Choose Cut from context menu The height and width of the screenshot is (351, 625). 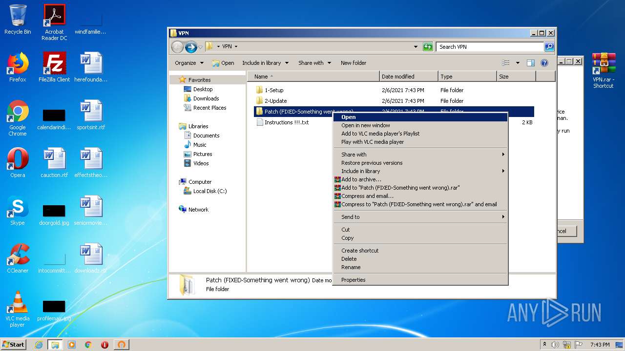point(420,230)
